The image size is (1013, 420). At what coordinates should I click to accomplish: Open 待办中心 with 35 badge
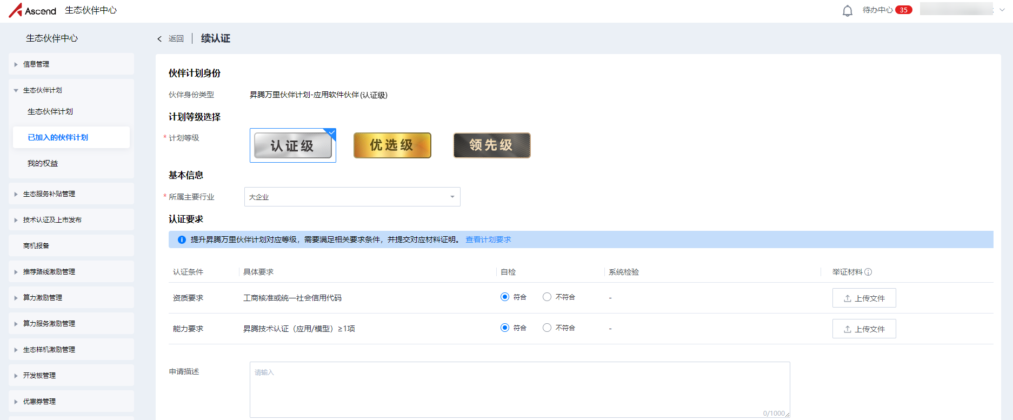(887, 10)
